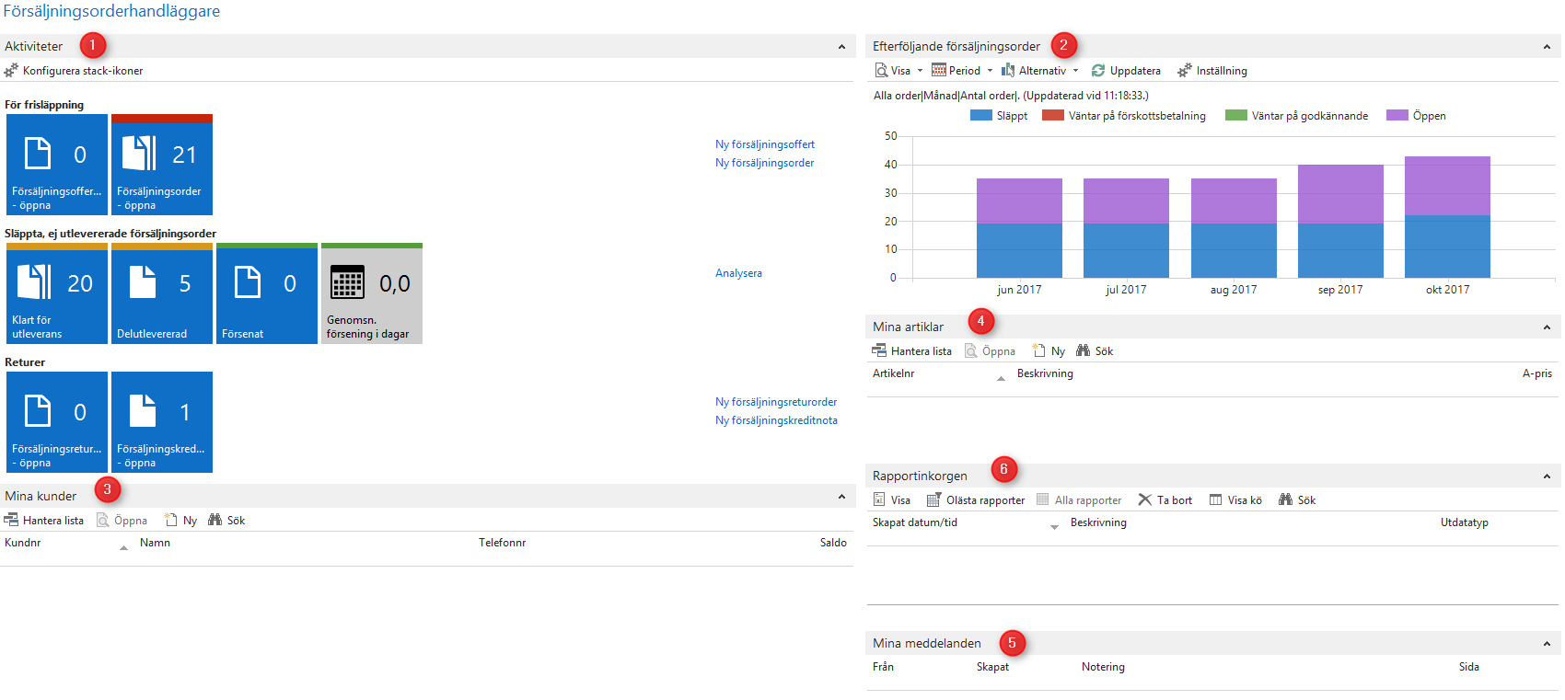Open the Försäljningsreturorder öppna tile
1565x700 pixels.
57,422
